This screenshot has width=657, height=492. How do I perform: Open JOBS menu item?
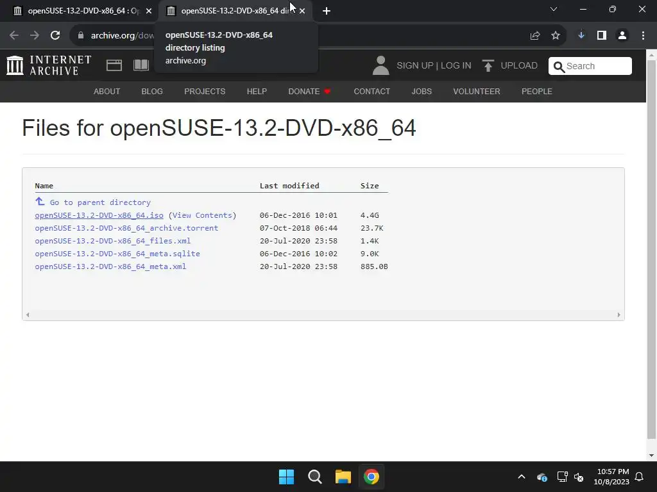pyautogui.click(x=422, y=91)
